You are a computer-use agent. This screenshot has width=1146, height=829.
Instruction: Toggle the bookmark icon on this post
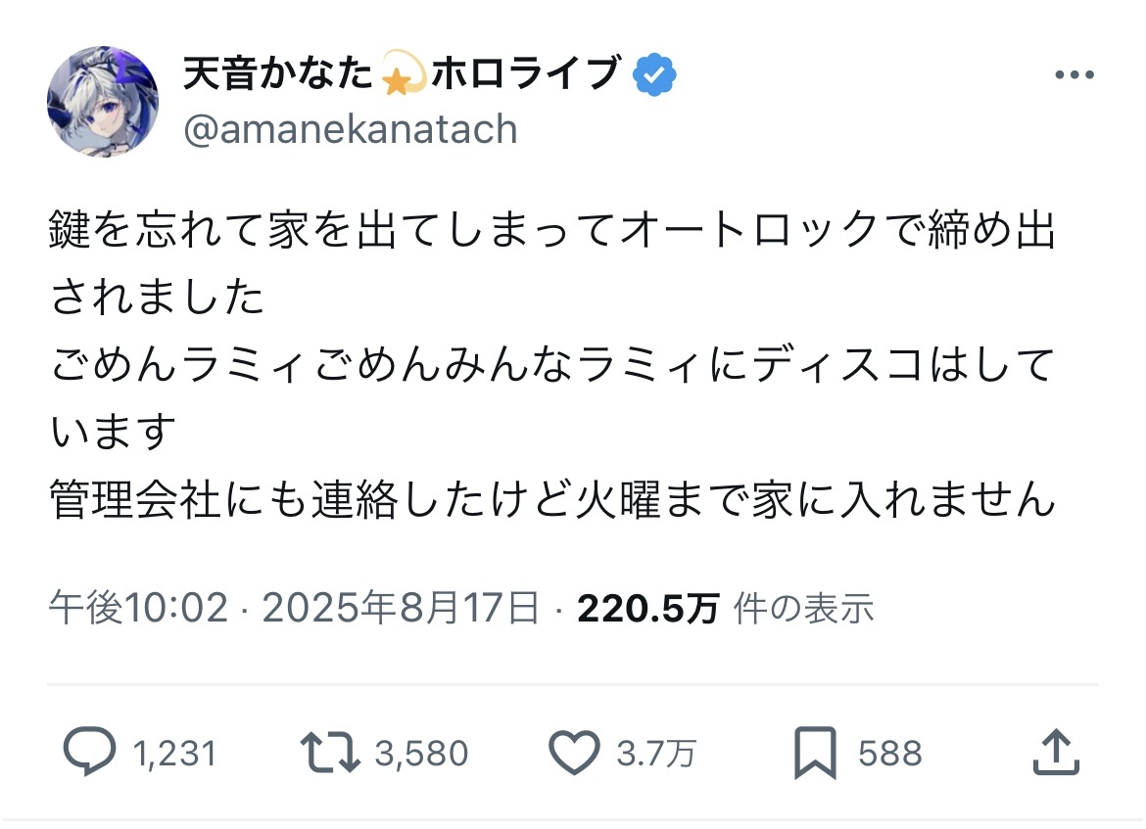tap(815, 753)
